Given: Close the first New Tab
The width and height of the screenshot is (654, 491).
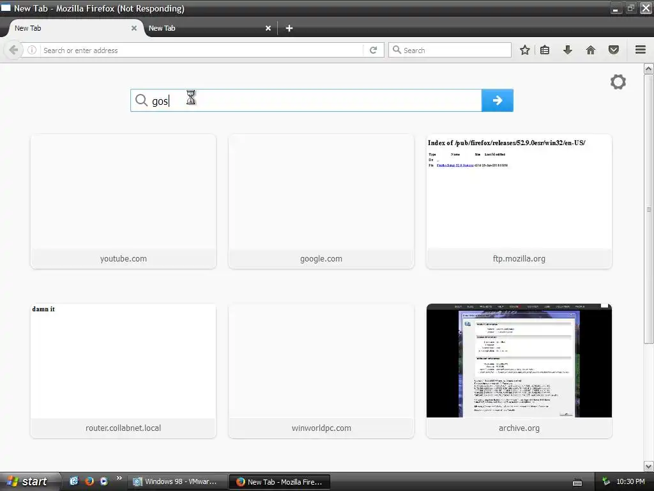Looking at the screenshot, I should point(134,28).
